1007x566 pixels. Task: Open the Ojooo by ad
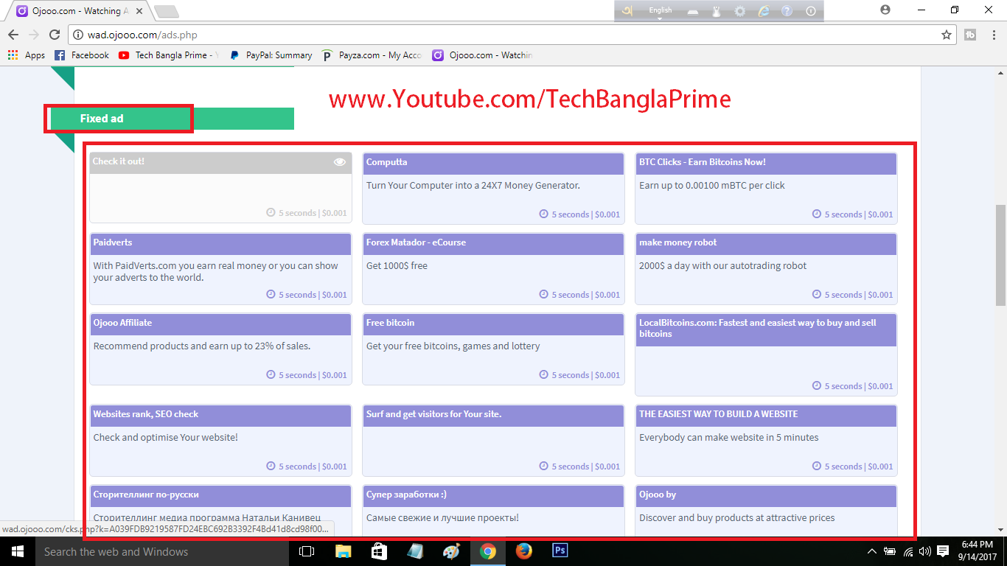[766, 511]
